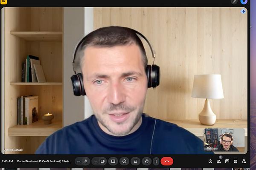Image resolution: width=256 pixels, height=170 pixels.
Task: Open audio settings three-dots button
Action: [x=79, y=161]
